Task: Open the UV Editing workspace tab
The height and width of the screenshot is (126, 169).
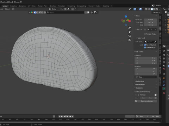Action: click(x=32, y=6)
